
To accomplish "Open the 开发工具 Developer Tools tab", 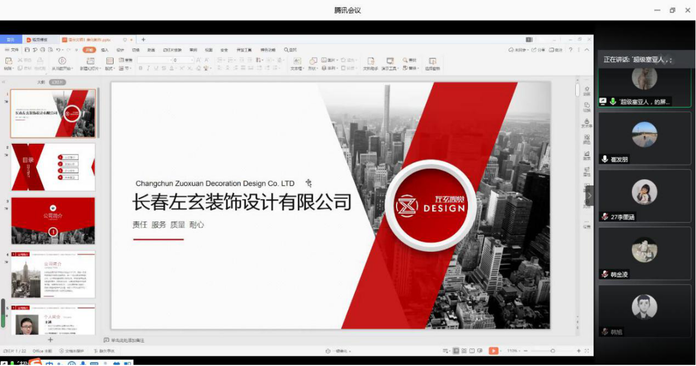I will tap(244, 50).
